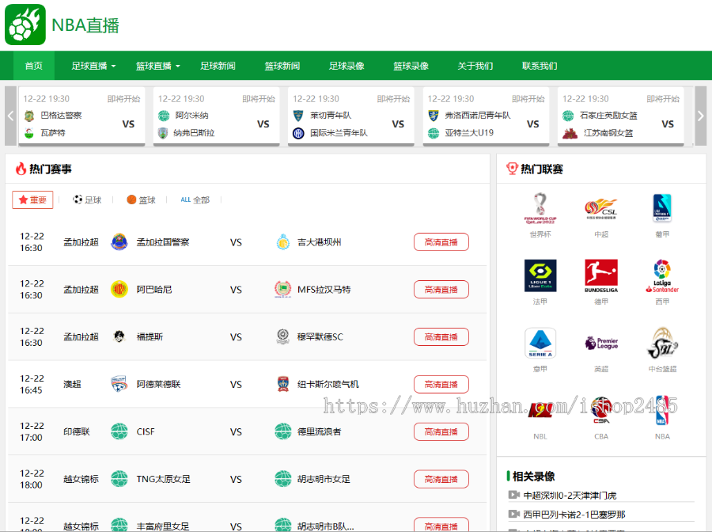712x532 pixels.
Task: Open the 中台篮超 SBL icon
Action: (x=662, y=343)
